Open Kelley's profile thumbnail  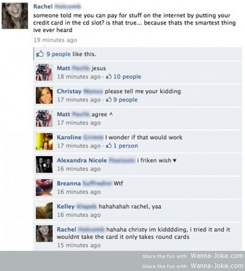(44, 211)
